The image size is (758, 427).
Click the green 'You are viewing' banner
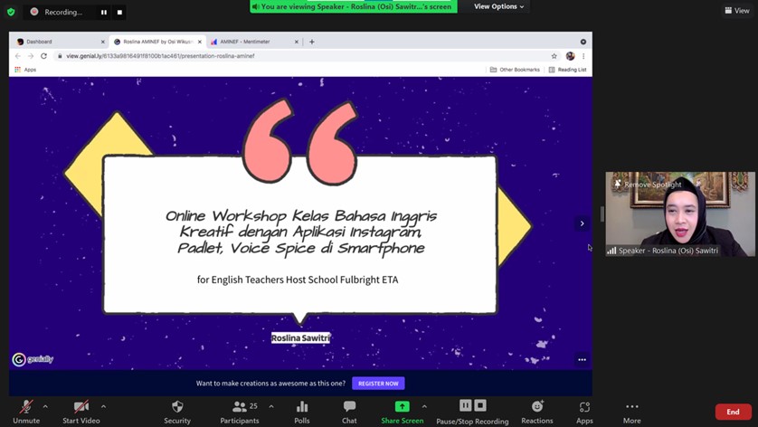[x=354, y=6]
